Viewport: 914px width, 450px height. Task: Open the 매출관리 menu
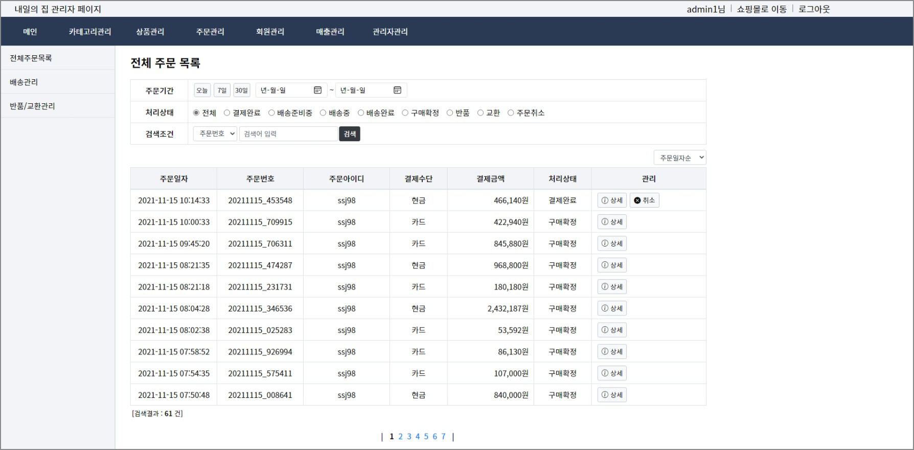[330, 32]
